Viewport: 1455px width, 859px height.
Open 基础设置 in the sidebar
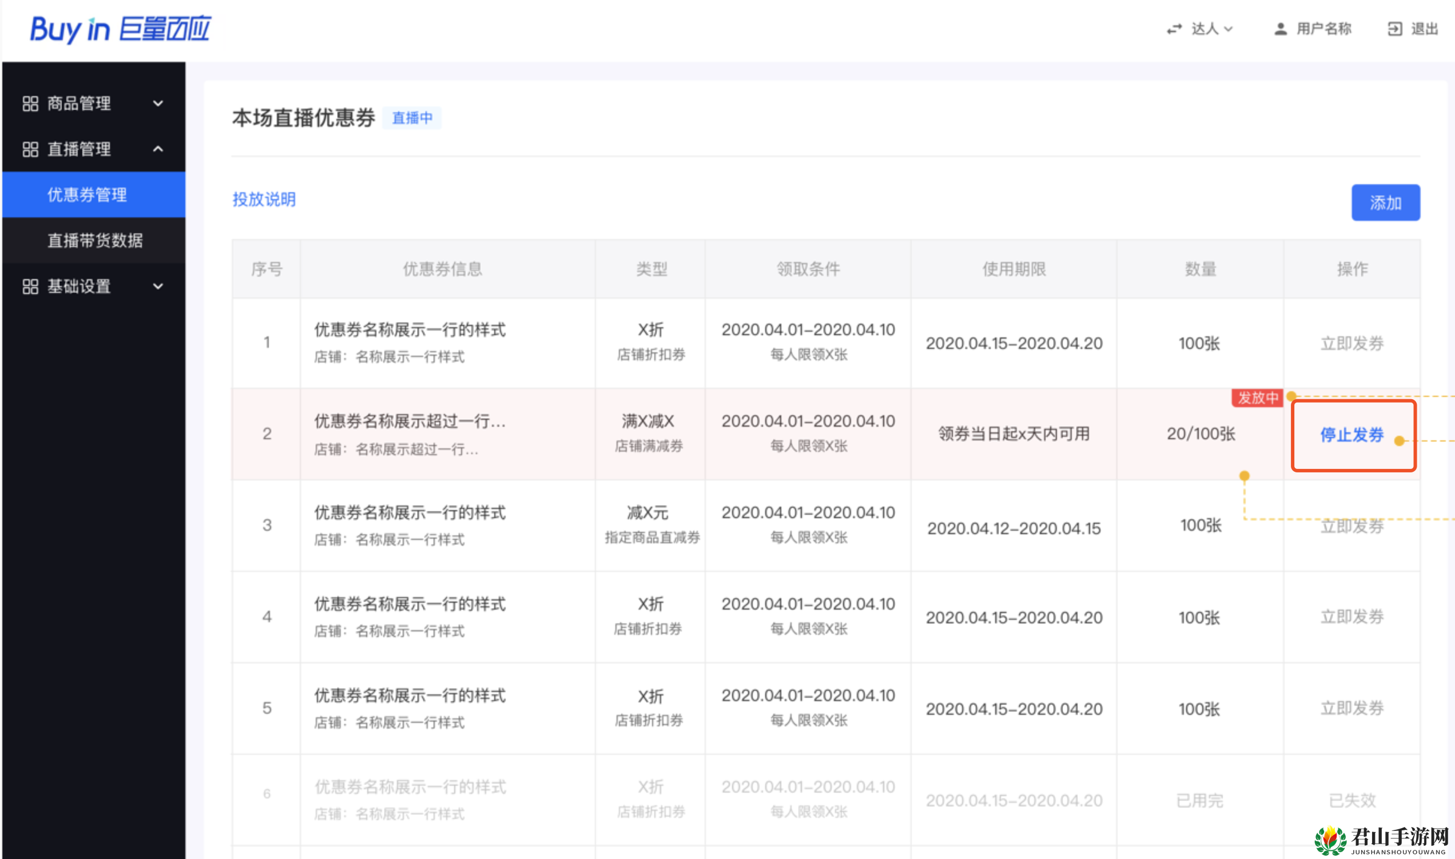[x=94, y=287]
